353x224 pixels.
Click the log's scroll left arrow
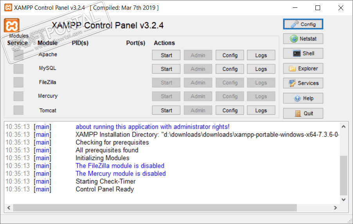click(9, 208)
